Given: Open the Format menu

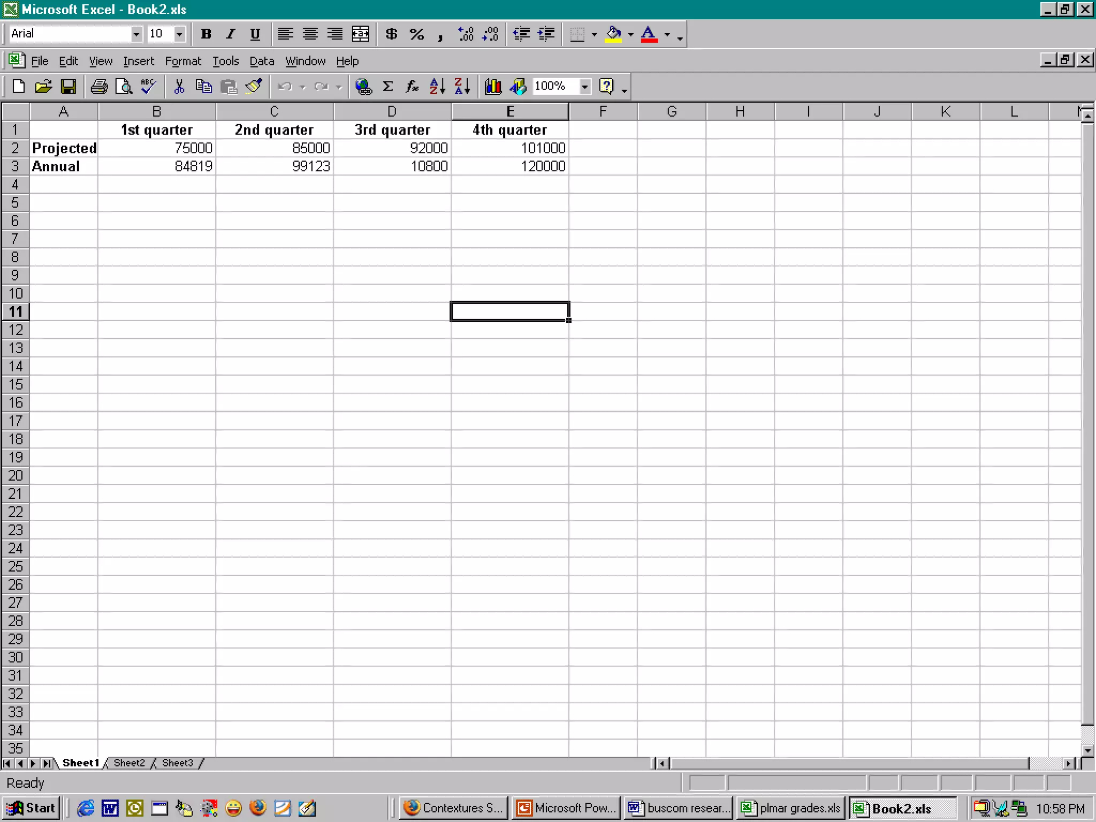Looking at the screenshot, I should (182, 61).
